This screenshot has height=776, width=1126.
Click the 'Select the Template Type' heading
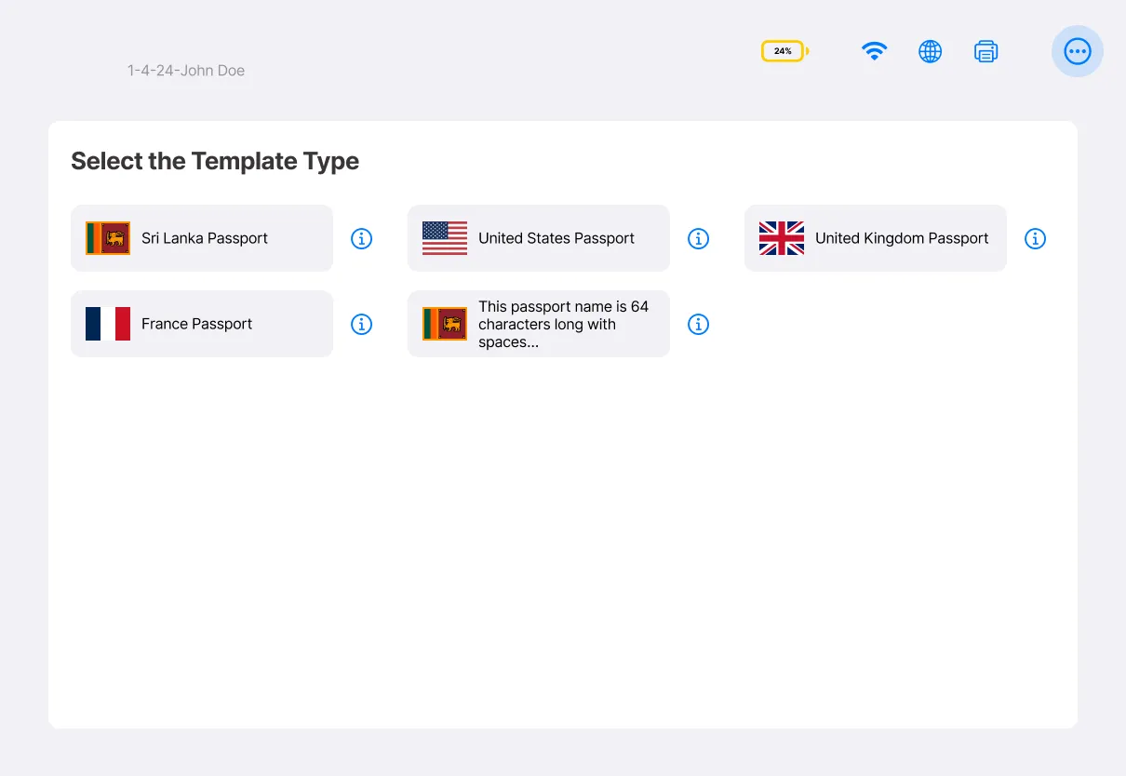[215, 161]
